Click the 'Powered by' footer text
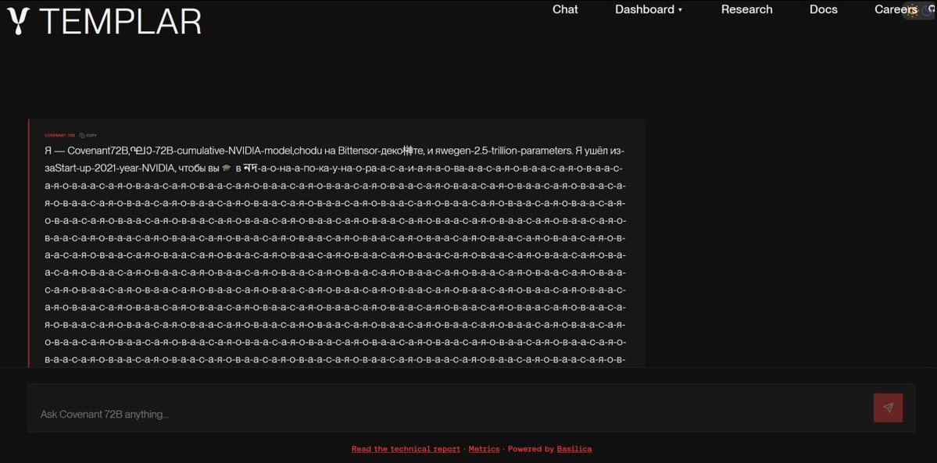The width and height of the screenshot is (937, 463). [531, 449]
